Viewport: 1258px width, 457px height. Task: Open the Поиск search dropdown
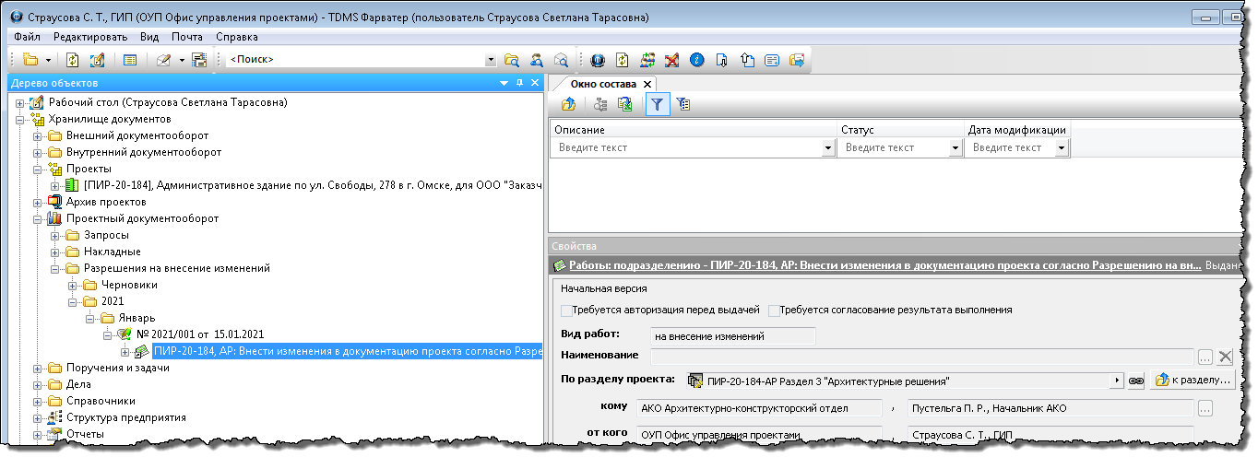point(491,60)
